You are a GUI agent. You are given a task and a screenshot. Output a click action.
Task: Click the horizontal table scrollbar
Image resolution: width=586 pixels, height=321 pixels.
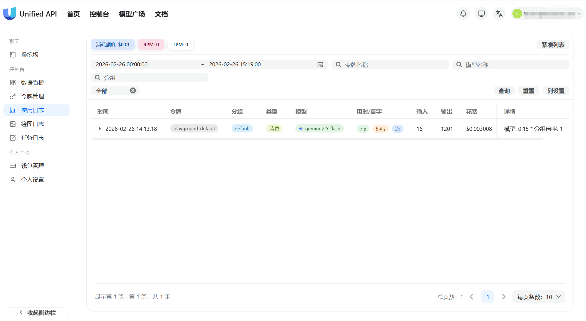pyautogui.click(x=317, y=139)
